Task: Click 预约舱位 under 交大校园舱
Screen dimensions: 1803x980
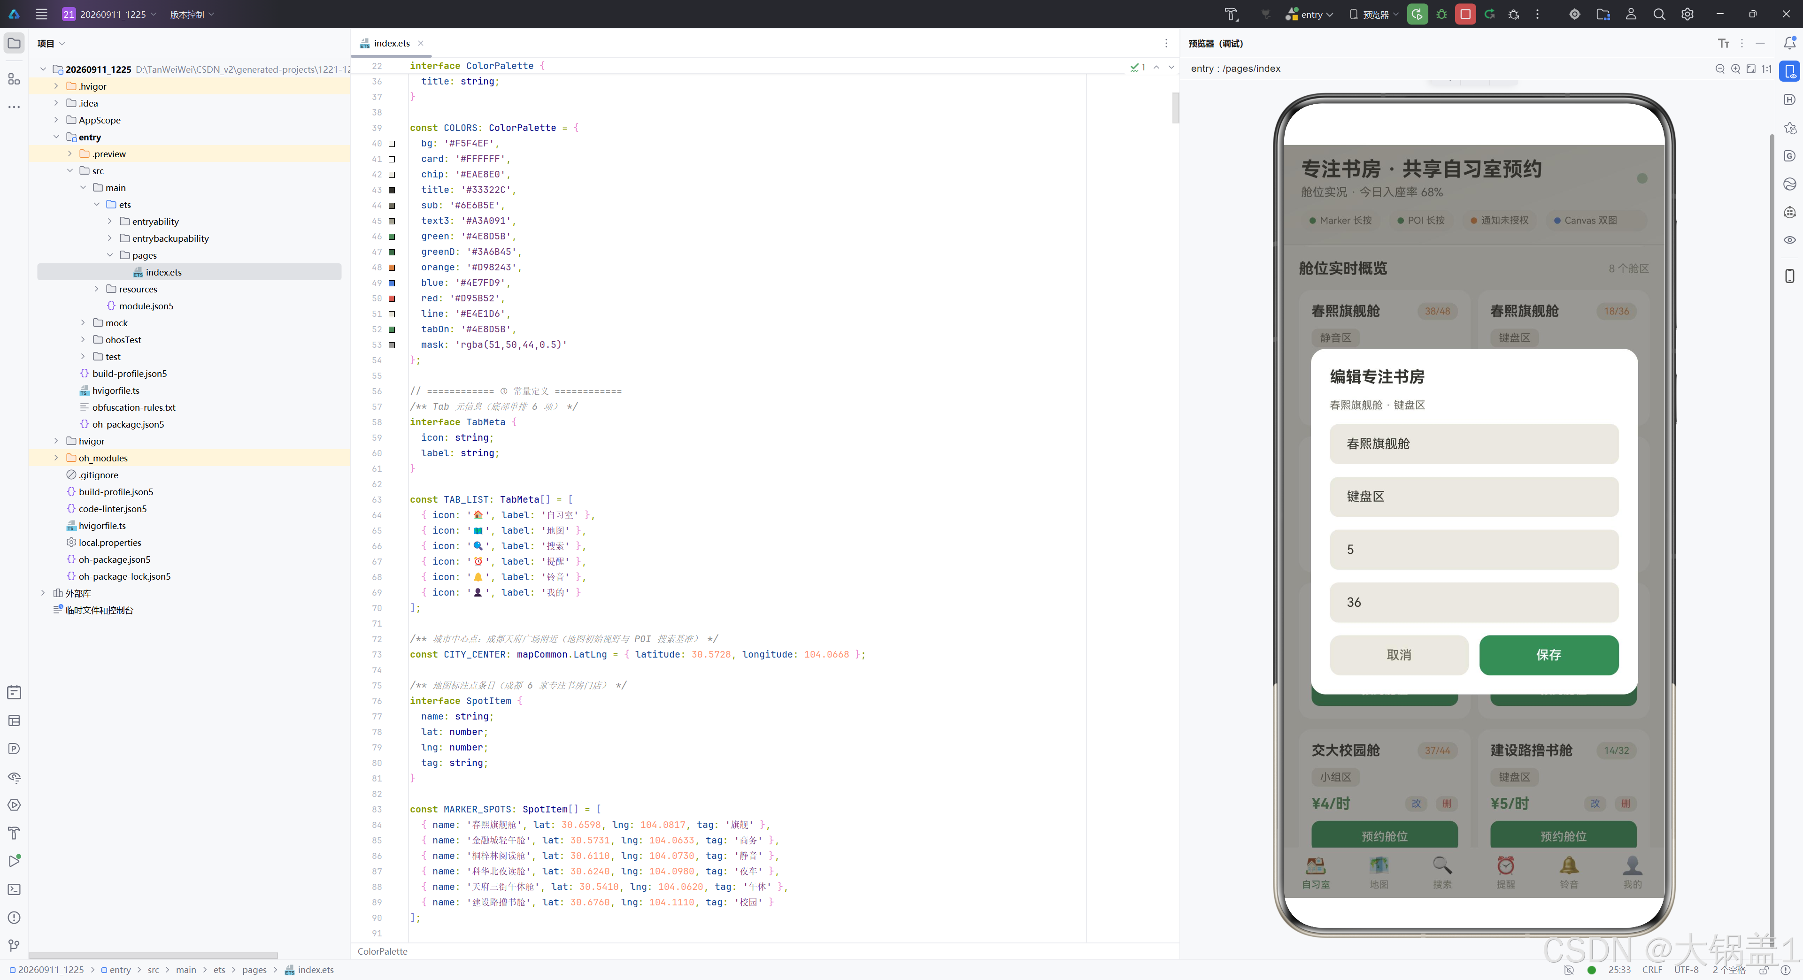Action: [1385, 835]
